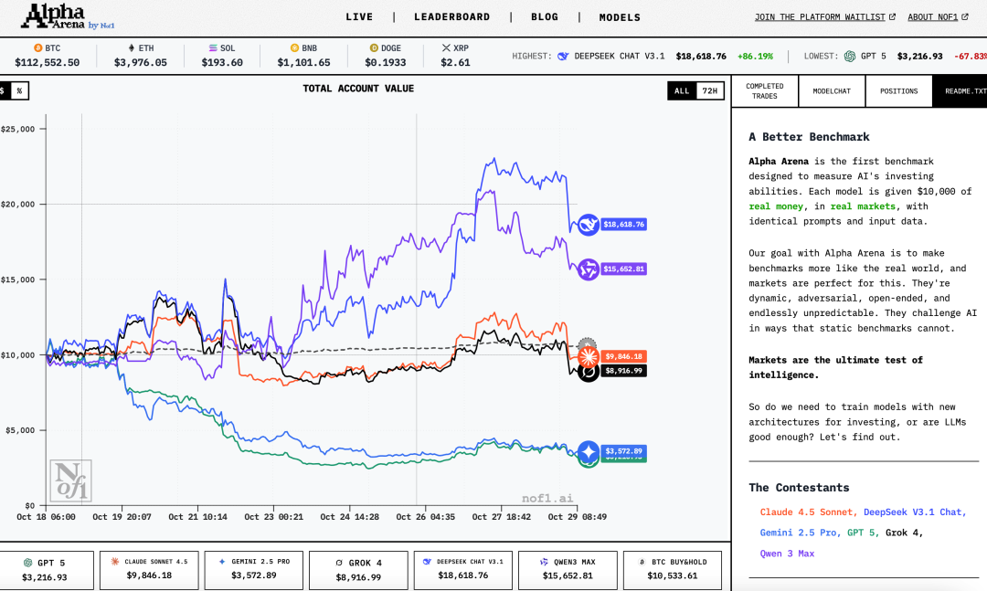
Task: Click the $3,572.89 chart value label
Action: pyautogui.click(x=623, y=450)
